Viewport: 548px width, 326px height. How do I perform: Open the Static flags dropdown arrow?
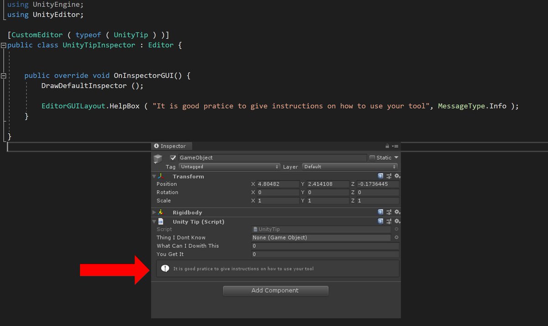[x=396, y=158]
